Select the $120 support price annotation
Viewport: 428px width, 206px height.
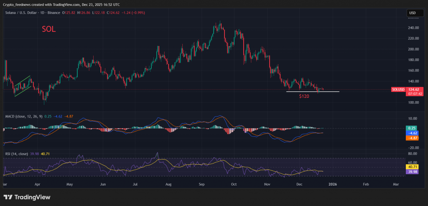pyautogui.click(x=304, y=97)
